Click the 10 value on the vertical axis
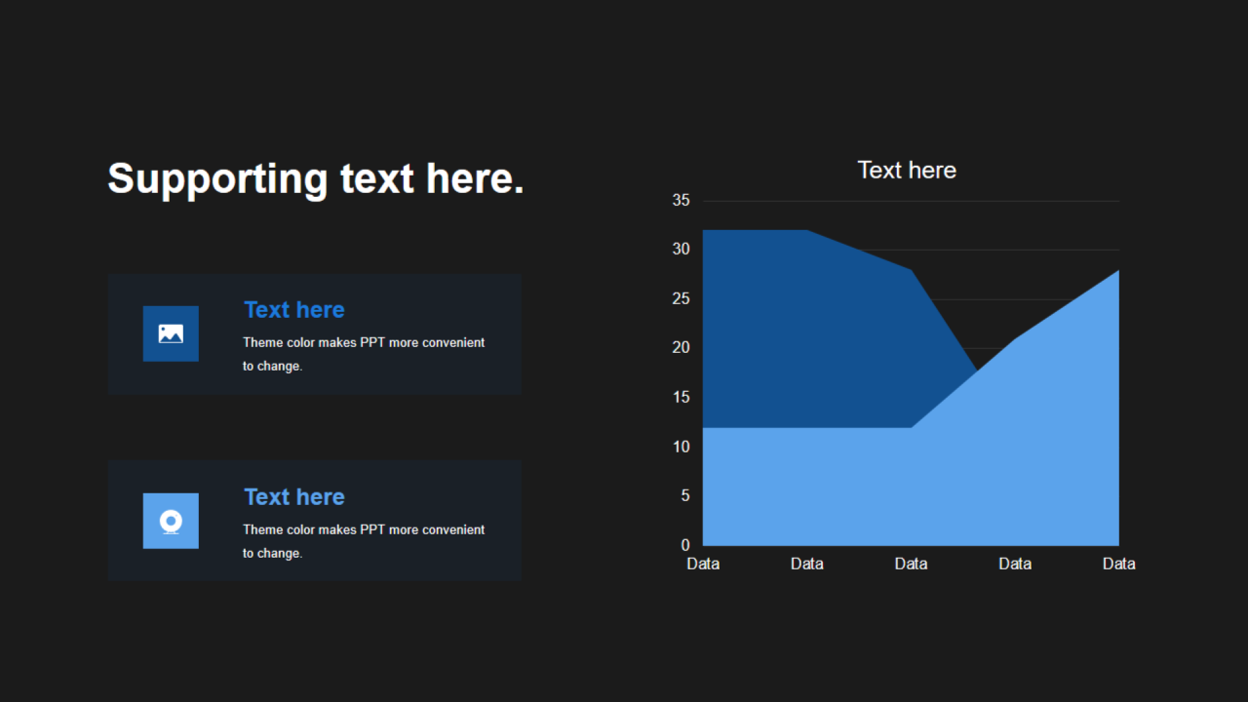Screen dimensions: 1248x702 [x=681, y=447]
